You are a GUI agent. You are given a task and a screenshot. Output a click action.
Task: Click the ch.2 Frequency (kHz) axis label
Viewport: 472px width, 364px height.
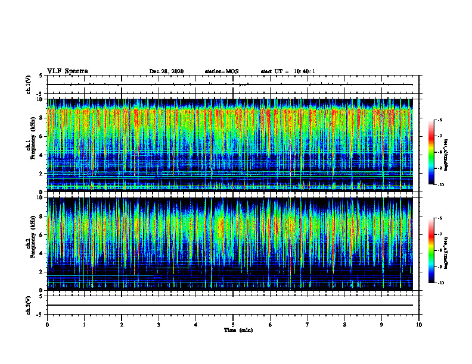[x=31, y=237]
